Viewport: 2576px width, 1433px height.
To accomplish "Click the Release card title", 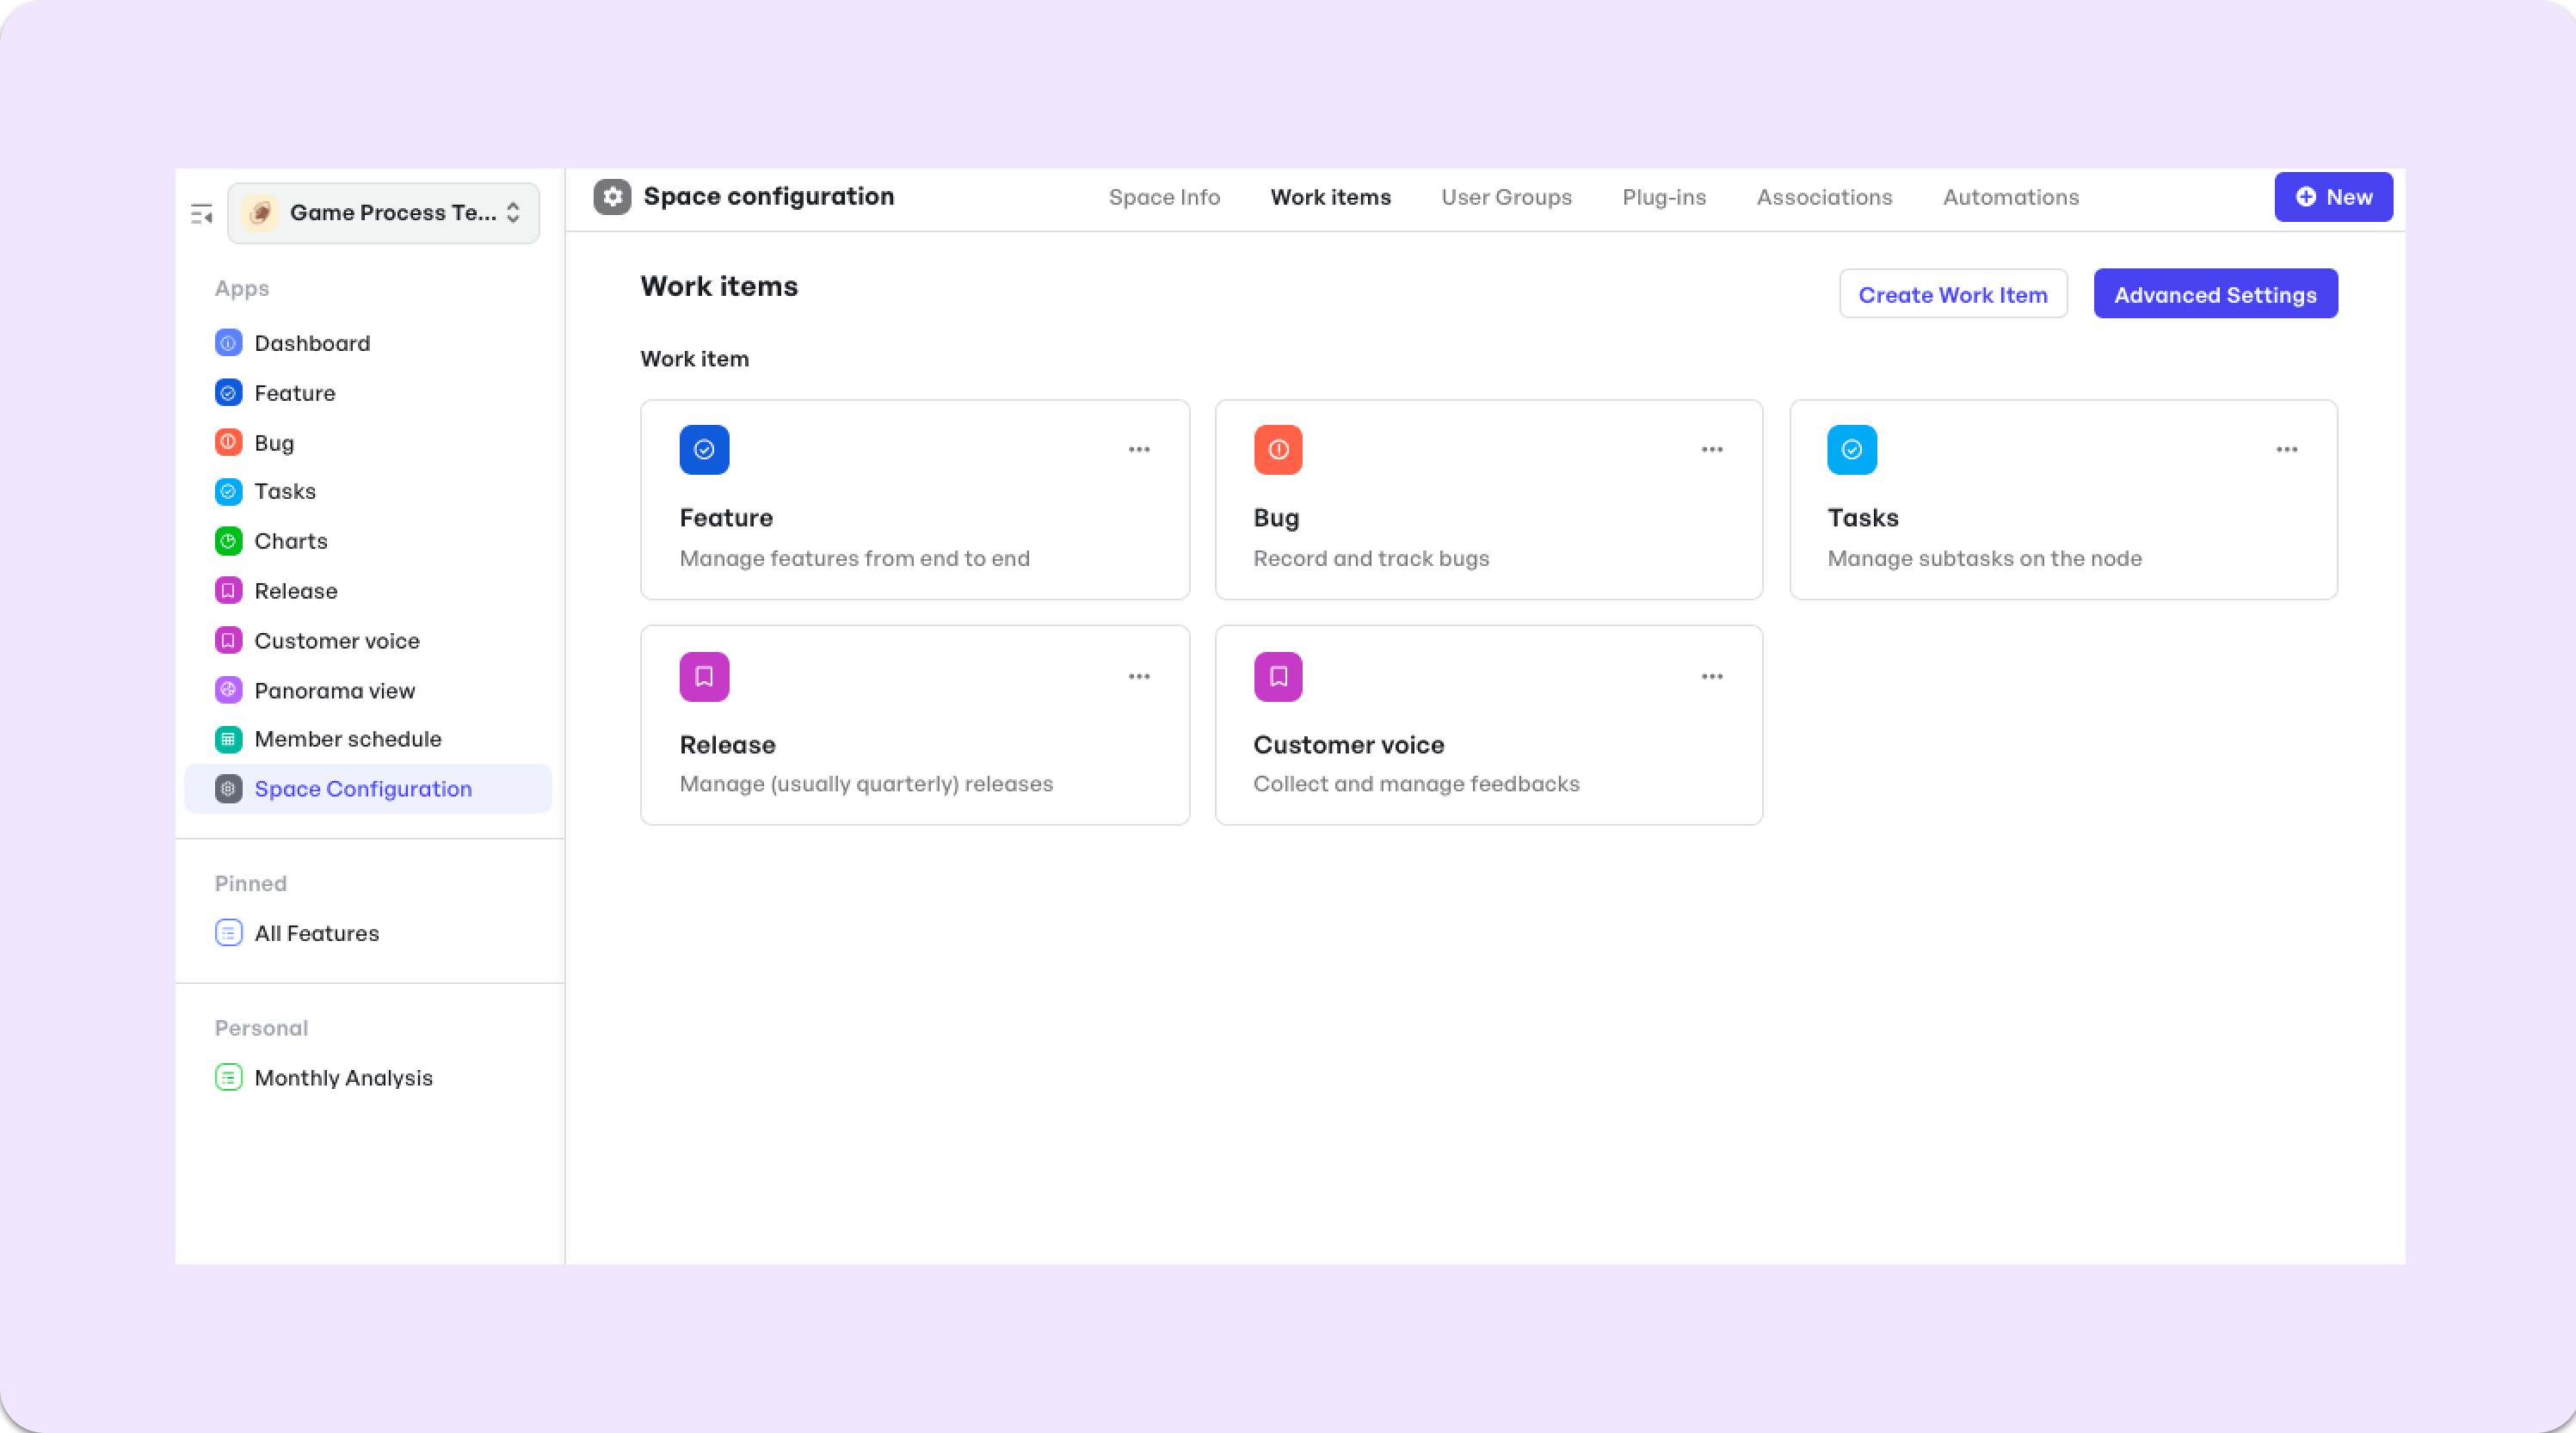I will (727, 745).
